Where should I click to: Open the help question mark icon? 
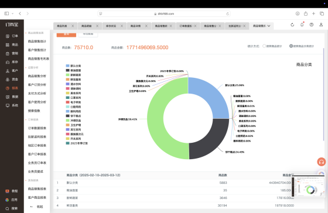coord(312,25)
